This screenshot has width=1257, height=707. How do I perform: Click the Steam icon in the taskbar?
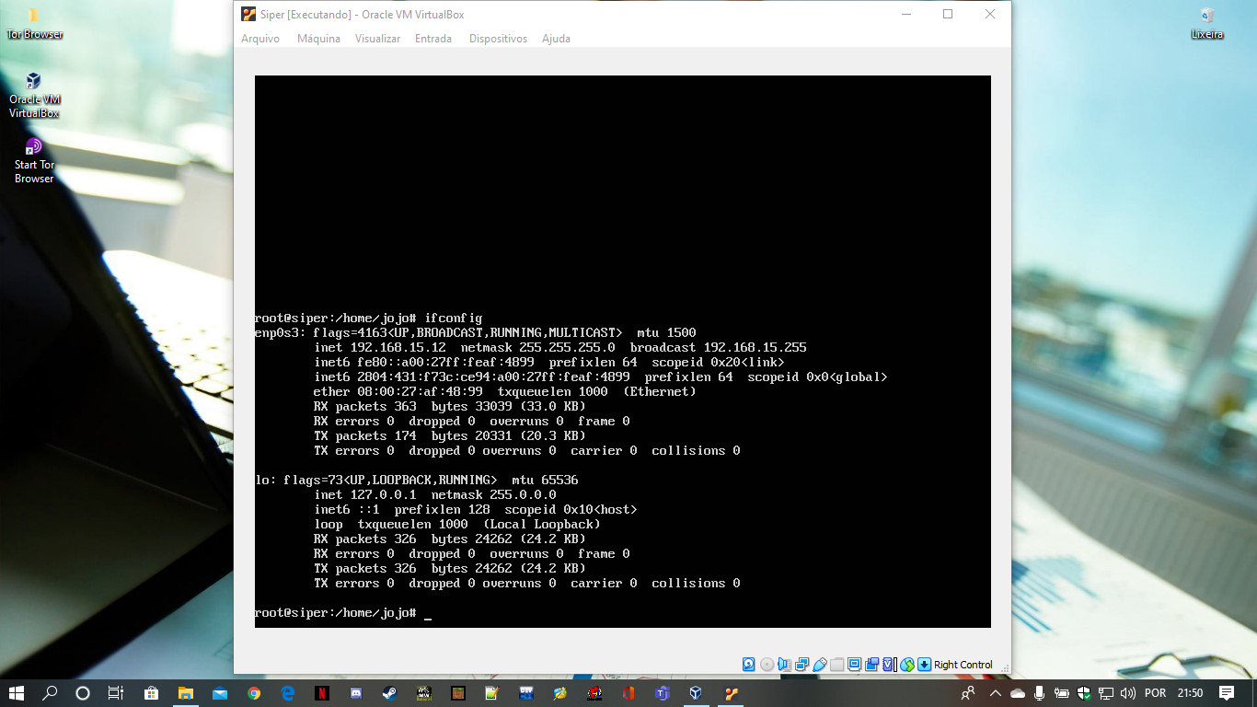389,693
